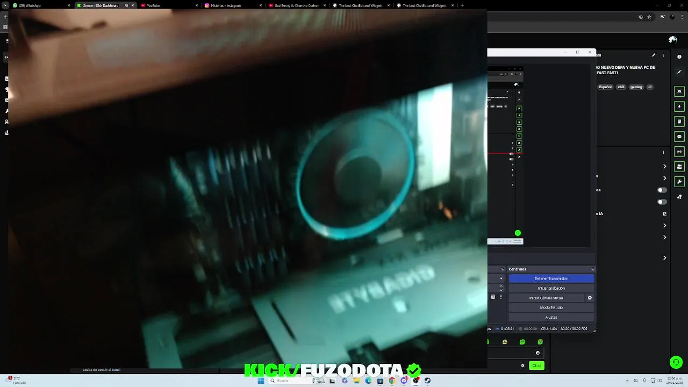Open Chrome from taskbar
Viewport: 688px width, 387px height.
(x=392, y=381)
